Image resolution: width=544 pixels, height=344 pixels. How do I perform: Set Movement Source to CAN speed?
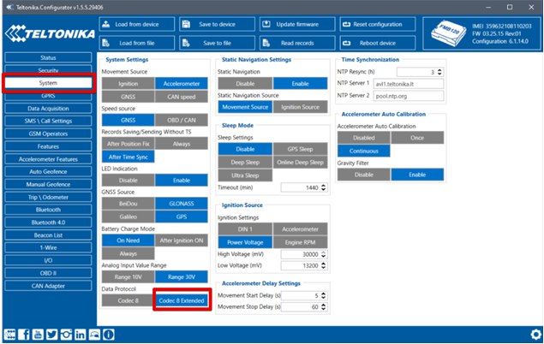pyautogui.click(x=182, y=97)
